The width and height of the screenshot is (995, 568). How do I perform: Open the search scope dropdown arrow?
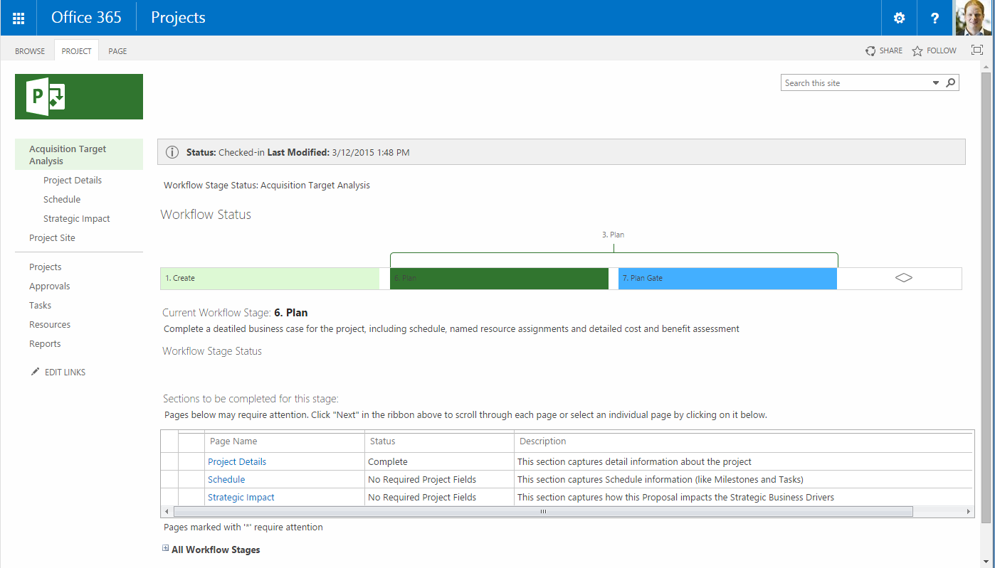[936, 83]
